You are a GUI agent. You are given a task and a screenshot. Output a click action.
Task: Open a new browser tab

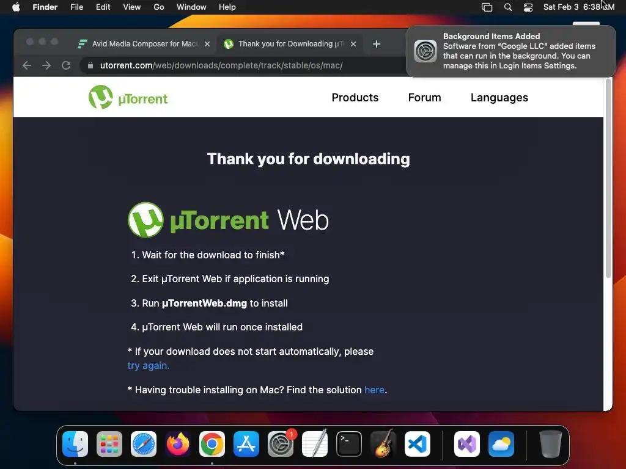tap(377, 44)
